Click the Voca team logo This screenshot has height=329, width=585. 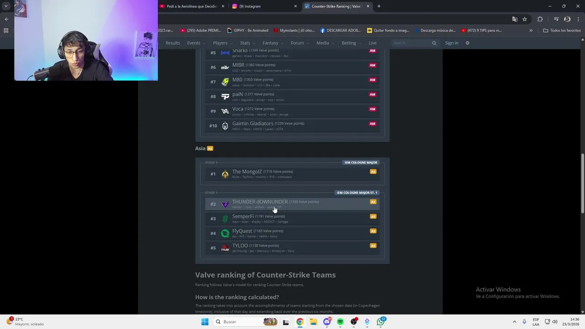pyautogui.click(x=225, y=111)
